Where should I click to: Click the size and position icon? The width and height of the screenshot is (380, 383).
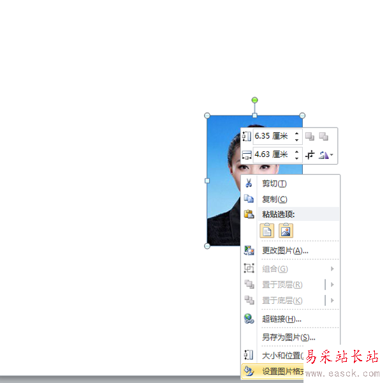click(x=249, y=355)
